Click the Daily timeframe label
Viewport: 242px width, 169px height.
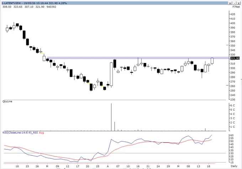(234, 166)
